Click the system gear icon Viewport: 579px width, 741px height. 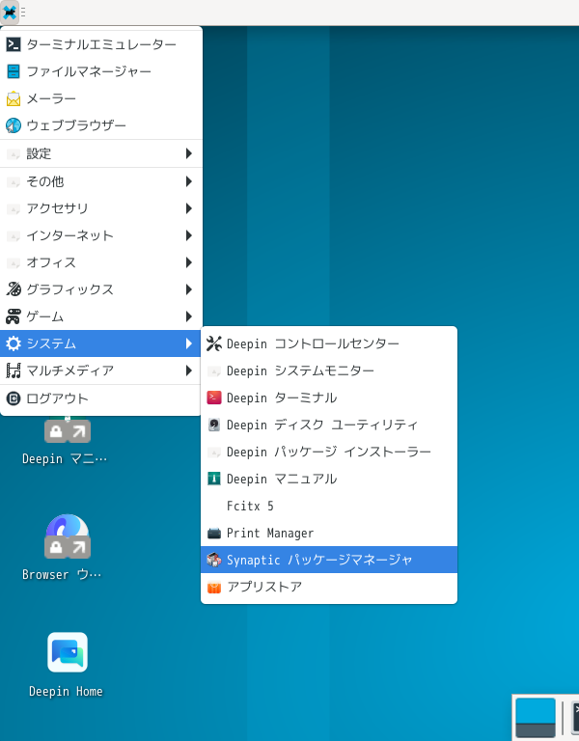(14, 343)
